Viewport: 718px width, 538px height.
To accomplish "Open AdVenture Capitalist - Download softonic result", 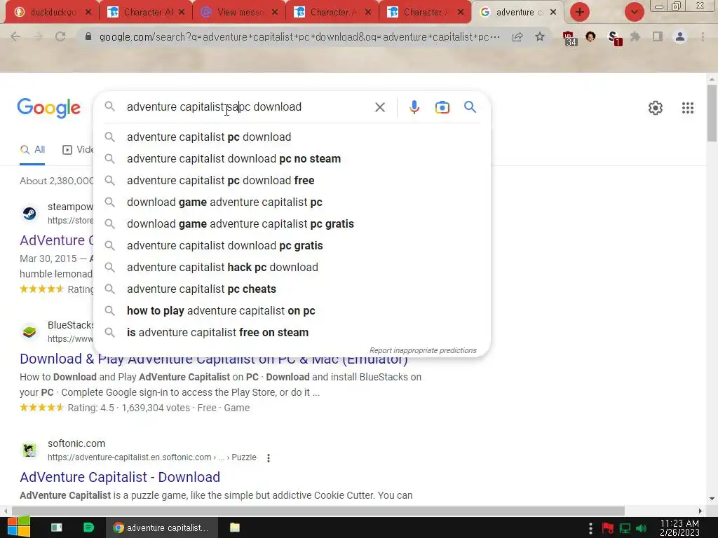I will tap(120, 477).
